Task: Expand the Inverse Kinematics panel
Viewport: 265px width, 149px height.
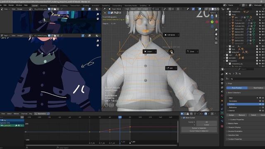Action: tap(235, 131)
